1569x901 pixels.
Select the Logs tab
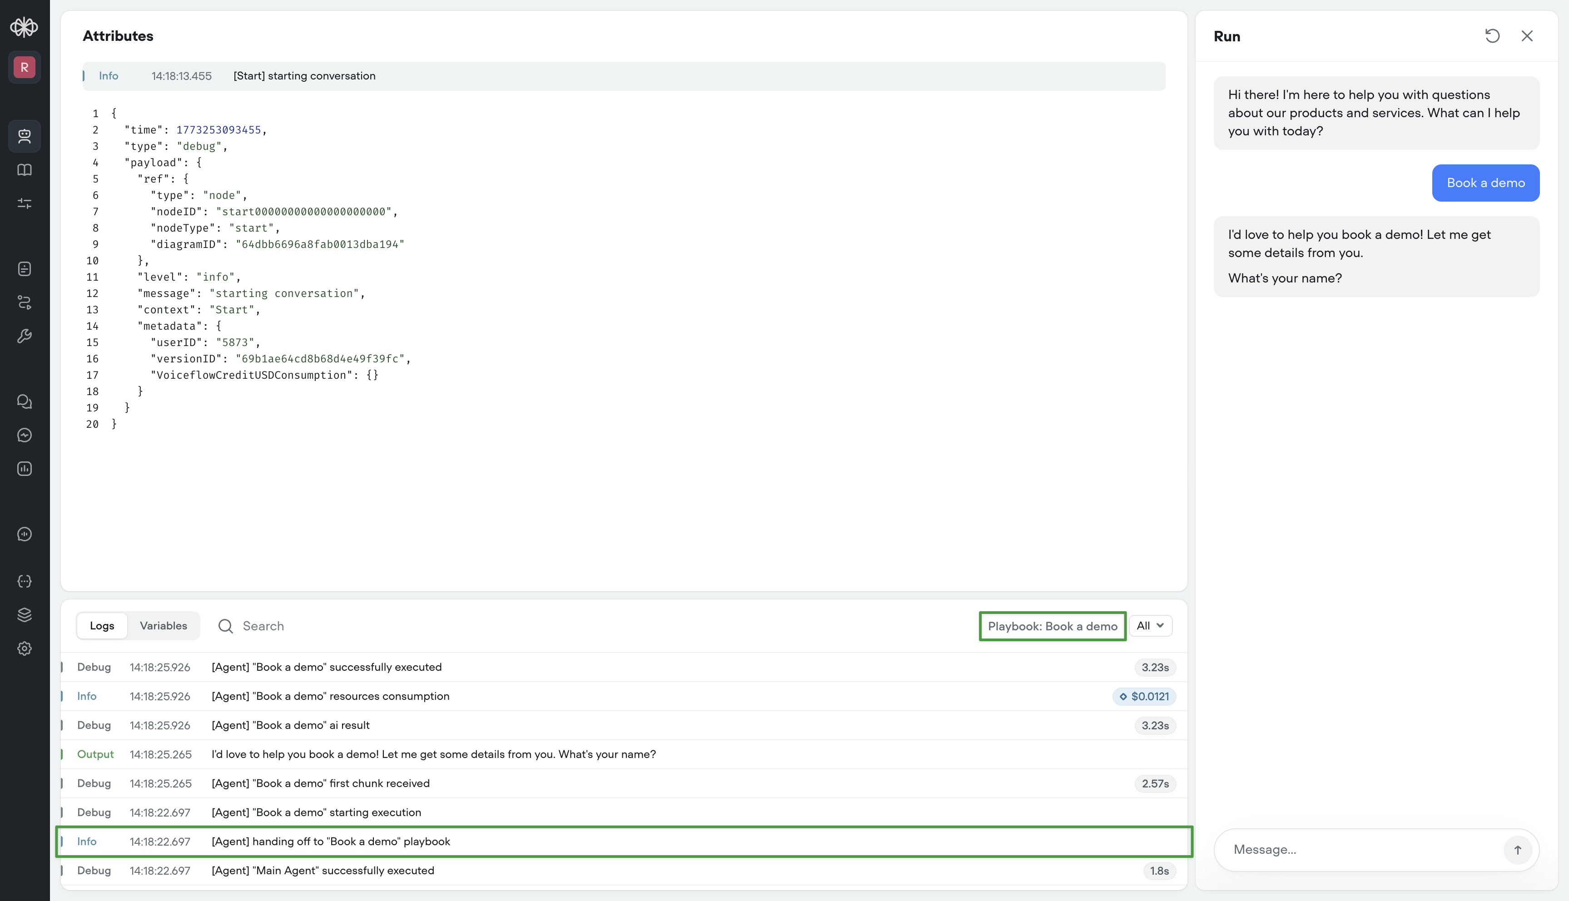[x=102, y=626]
